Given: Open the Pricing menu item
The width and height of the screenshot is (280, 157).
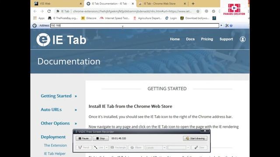Looking at the screenshot, I should point(207,39).
